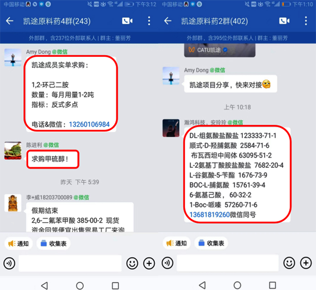Open more options menu in 4群 header

149,21
